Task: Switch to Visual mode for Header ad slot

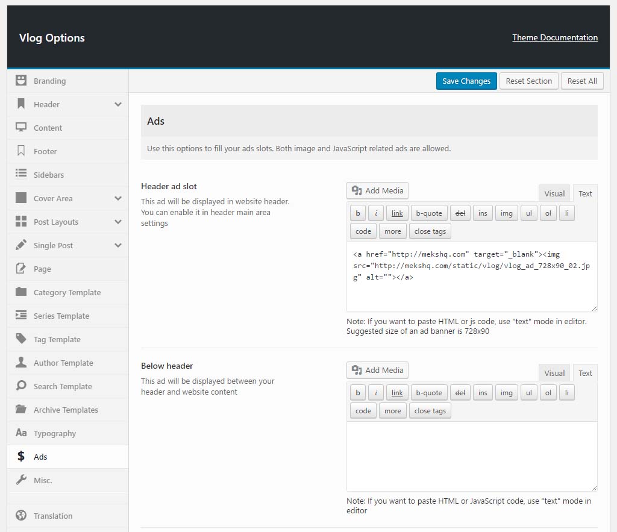Action: pos(554,193)
